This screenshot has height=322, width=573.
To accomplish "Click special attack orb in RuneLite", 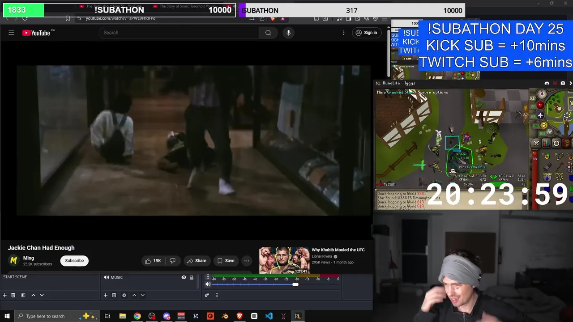I will click(550, 132).
